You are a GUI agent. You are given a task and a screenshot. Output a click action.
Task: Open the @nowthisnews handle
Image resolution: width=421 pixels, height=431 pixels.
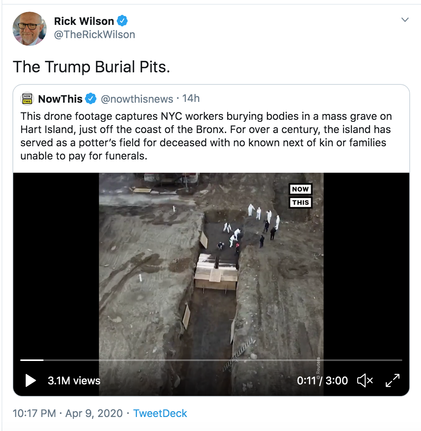tap(137, 99)
